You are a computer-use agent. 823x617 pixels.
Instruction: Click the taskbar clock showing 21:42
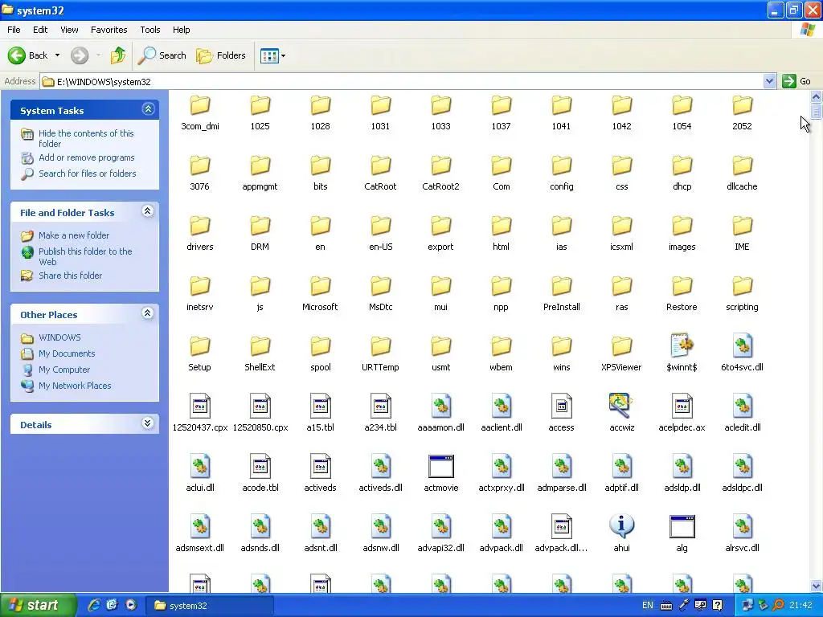click(x=800, y=606)
